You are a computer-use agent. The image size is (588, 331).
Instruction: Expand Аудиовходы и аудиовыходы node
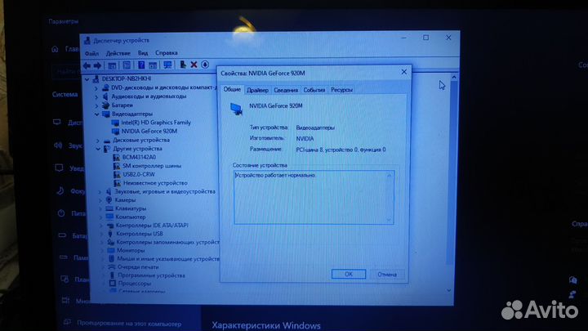tap(96, 96)
